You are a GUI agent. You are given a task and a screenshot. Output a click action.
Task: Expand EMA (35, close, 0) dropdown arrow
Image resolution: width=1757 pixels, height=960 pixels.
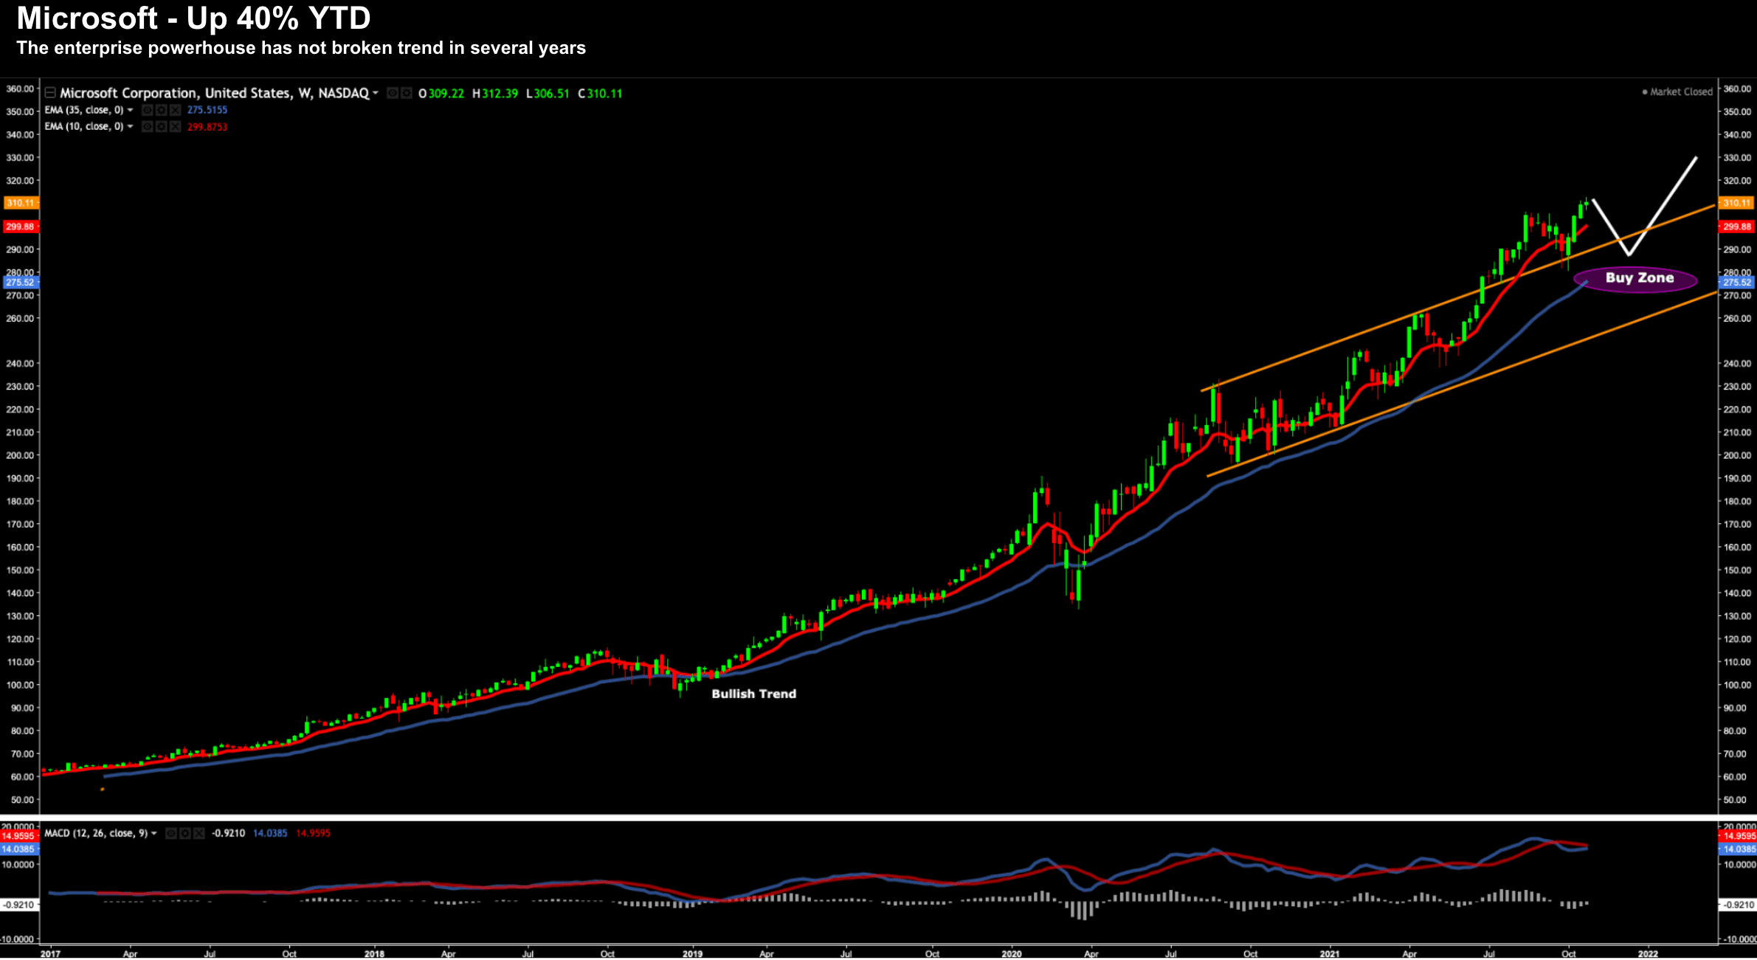(131, 110)
